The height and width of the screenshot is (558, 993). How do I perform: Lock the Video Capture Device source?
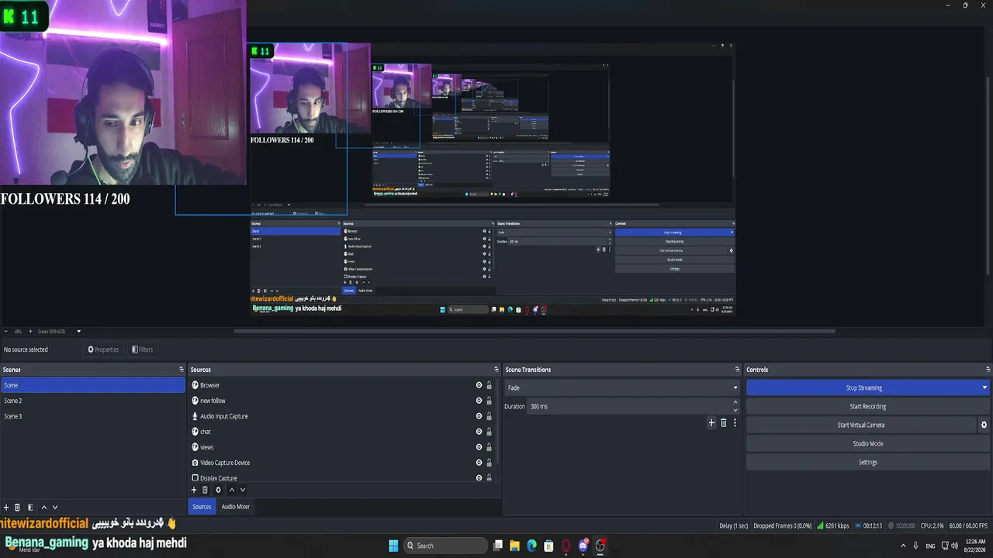click(489, 463)
